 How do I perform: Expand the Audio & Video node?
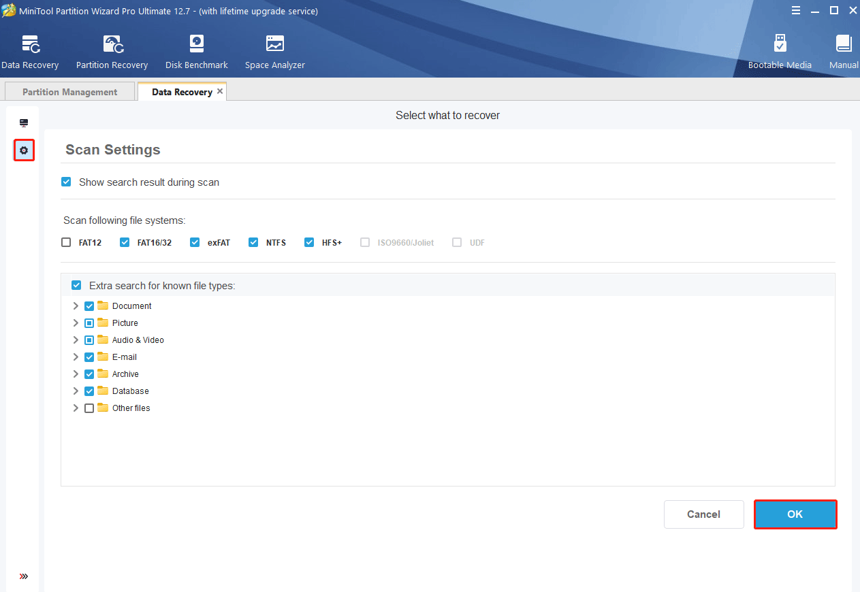click(x=76, y=340)
